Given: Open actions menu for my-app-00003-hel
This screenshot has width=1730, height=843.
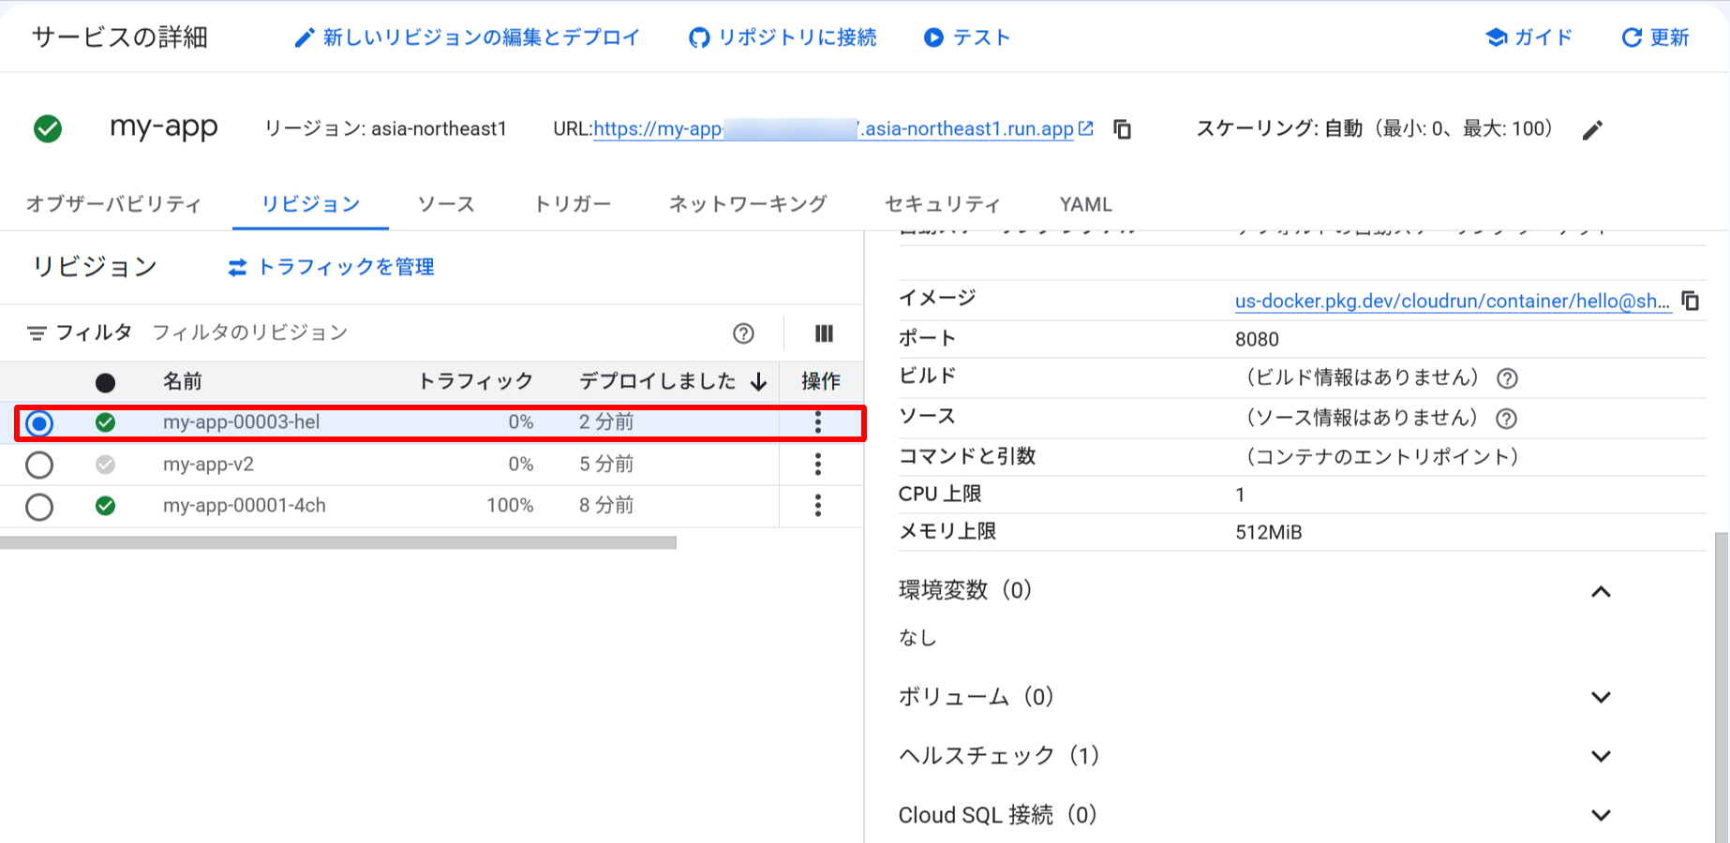Looking at the screenshot, I should point(818,422).
